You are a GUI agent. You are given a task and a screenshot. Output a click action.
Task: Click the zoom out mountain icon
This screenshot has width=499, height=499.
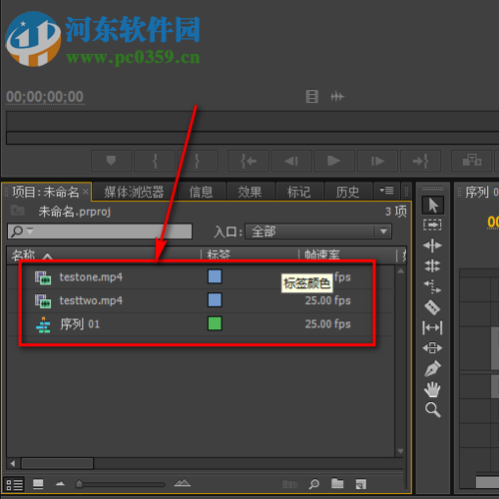click(x=60, y=484)
